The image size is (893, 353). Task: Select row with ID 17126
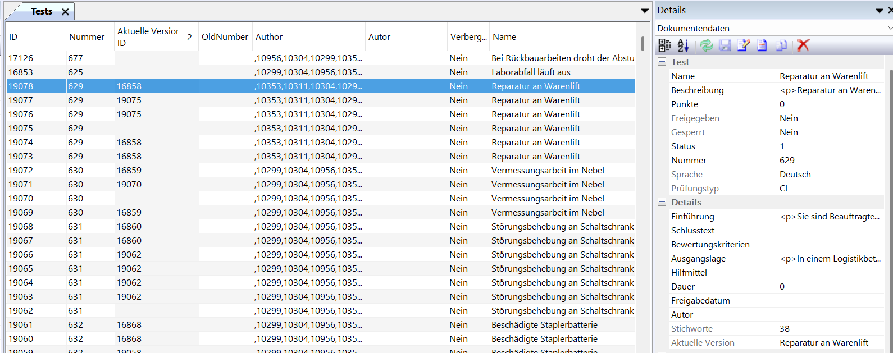point(321,58)
